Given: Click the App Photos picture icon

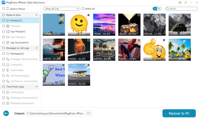Looking at the screenshot, I should tap(8, 31).
